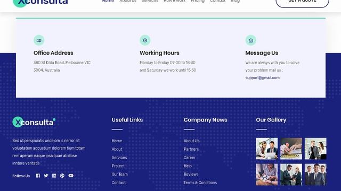This screenshot has width=341, height=191.
Task: Open Reviews under Company News
Action: point(191,175)
